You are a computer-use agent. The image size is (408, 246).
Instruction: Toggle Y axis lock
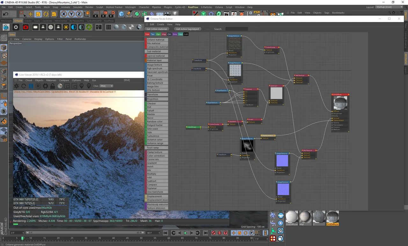[71, 14]
